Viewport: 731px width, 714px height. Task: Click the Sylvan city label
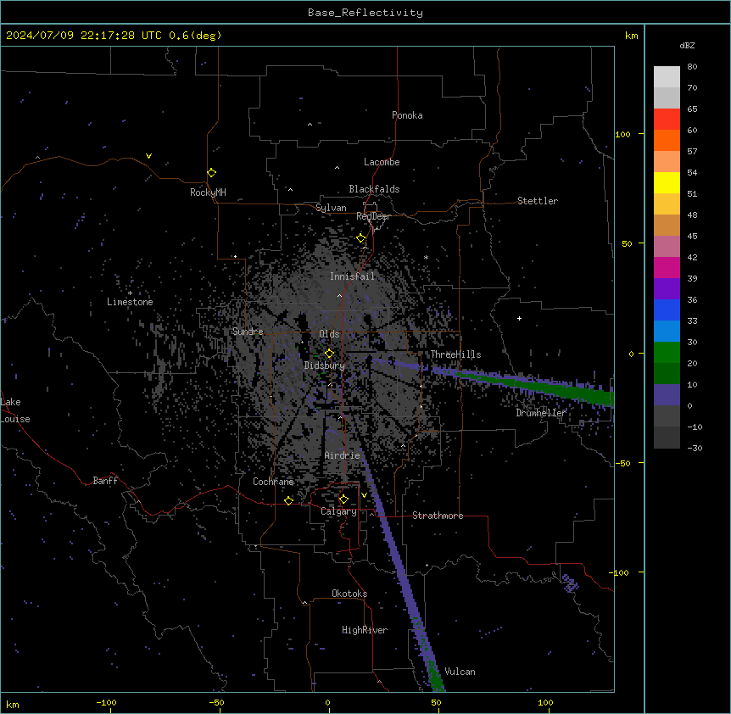[x=331, y=208]
